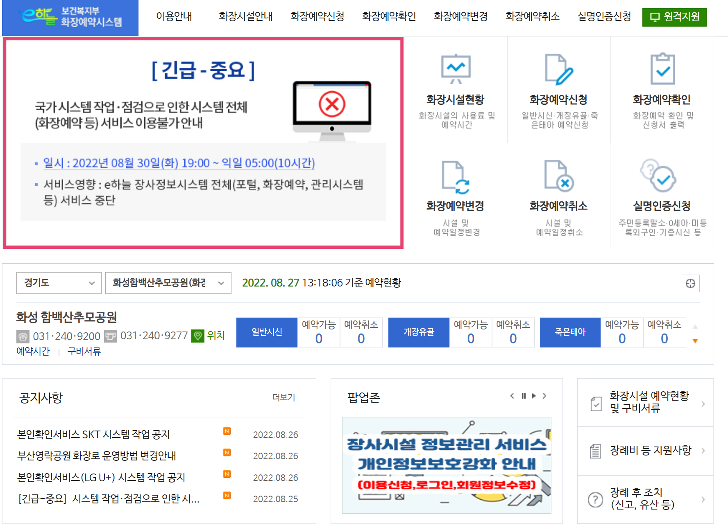The height and width of the screenshot is (530, 728).
Task: Play the 팝업존 banner slideshow
Action: click(533, 396)
